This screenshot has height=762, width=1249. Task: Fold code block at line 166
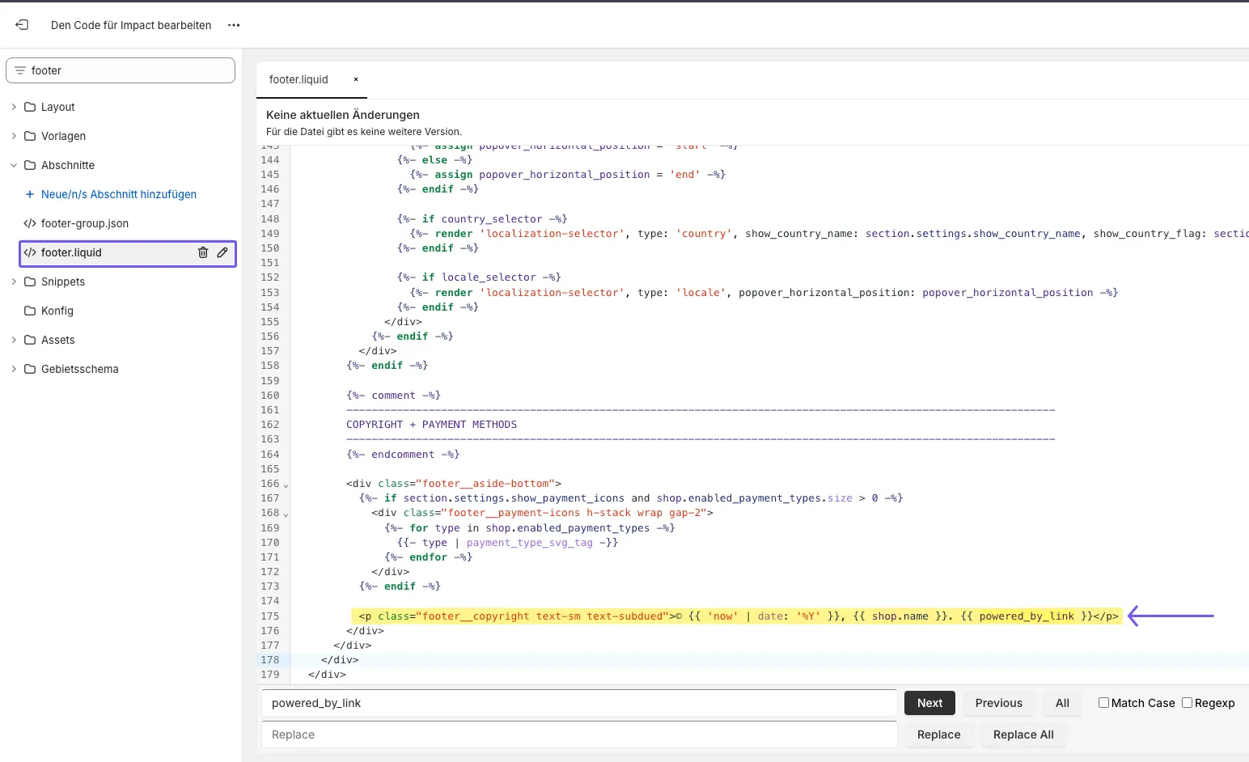286,485
